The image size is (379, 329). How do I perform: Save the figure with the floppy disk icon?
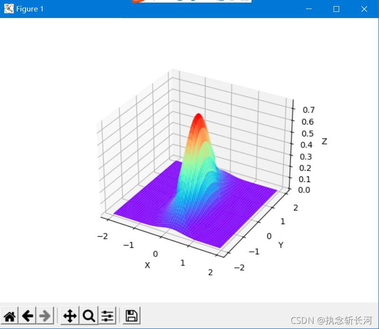131,316
